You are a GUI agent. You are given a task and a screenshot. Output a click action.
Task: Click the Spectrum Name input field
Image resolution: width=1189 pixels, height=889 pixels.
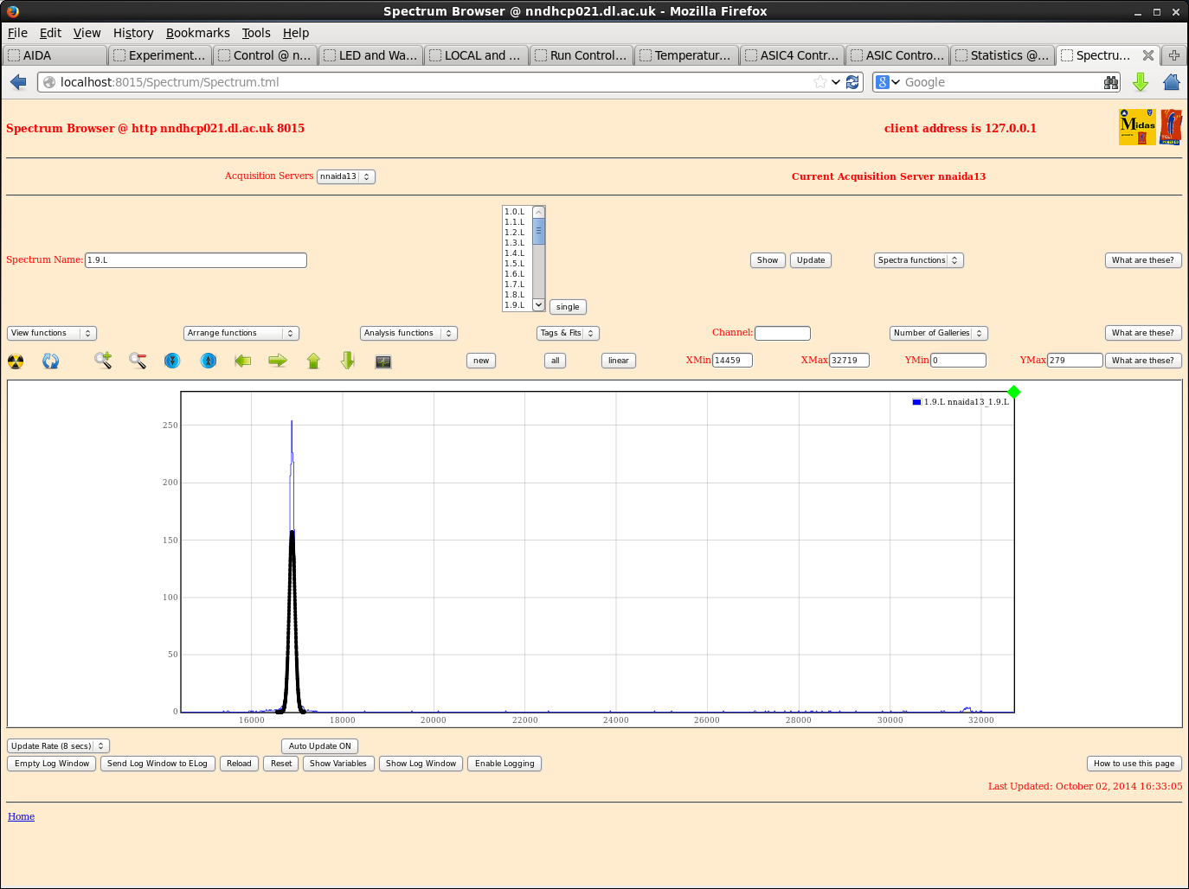(x=196, y=260)
